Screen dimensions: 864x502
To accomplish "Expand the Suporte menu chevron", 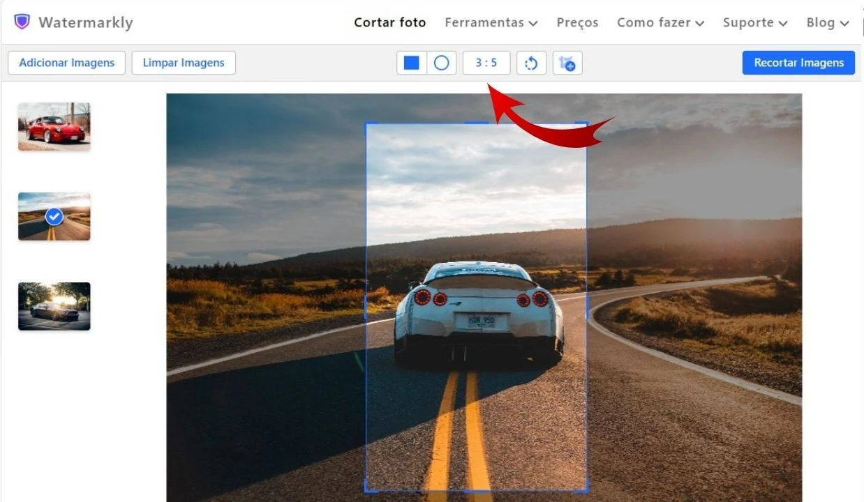I will pos(784,22).
